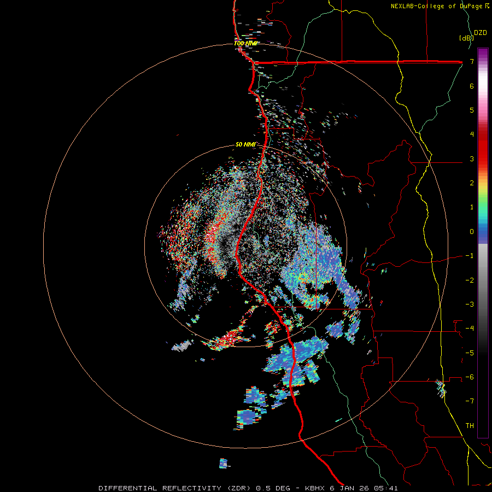Click the color scale bar legend
492x492 pixels.
pos(483,243)
